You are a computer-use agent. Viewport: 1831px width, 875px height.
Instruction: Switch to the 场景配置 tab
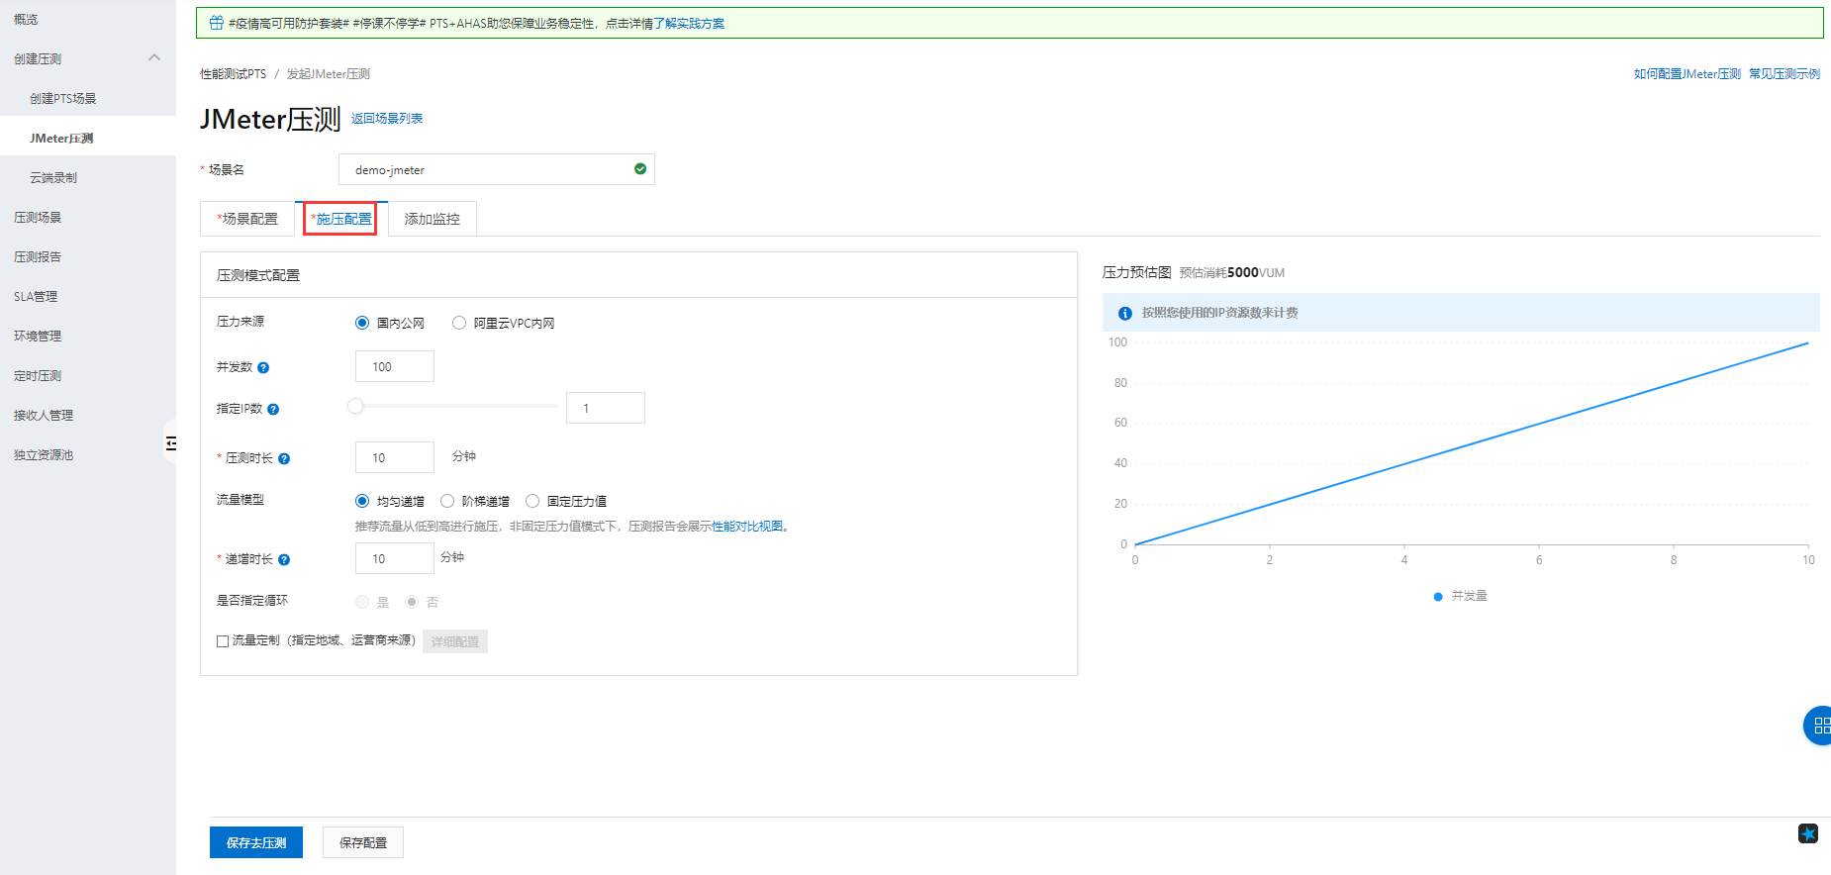coord(247,219)
